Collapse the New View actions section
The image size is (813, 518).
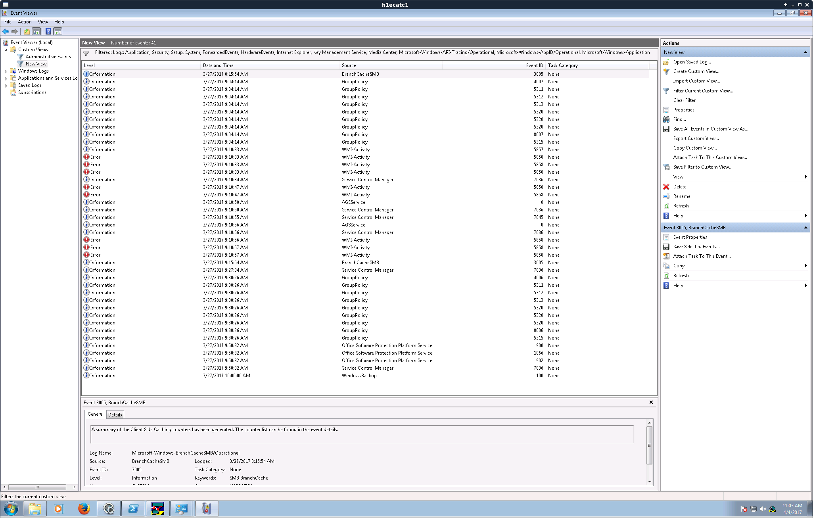click(x=805, y=52)
